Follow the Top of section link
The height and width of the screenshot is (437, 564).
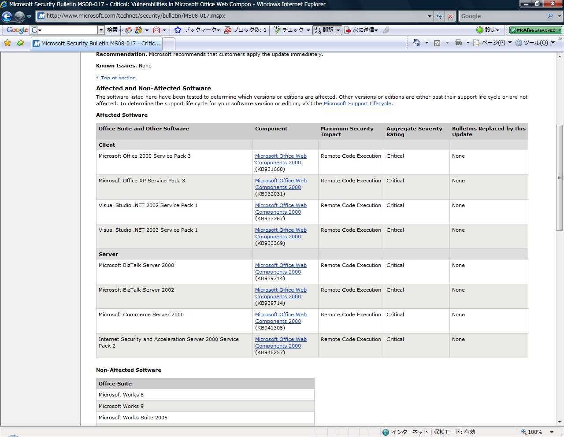118,78
